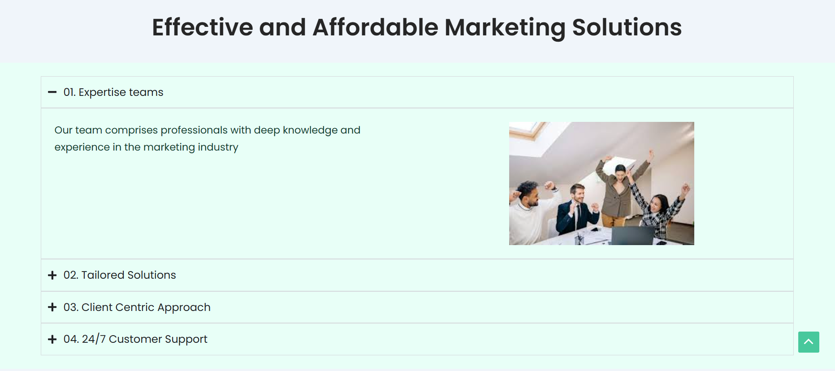Image resolution: width=835 pixels, height=371 pixels.
Task: Click the word Marketing in the heading
Action: coord(505,27)
